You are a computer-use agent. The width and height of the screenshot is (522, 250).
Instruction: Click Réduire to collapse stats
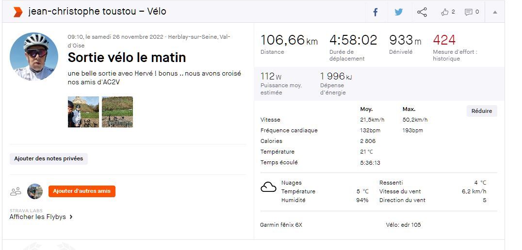[x=482, y=111]
